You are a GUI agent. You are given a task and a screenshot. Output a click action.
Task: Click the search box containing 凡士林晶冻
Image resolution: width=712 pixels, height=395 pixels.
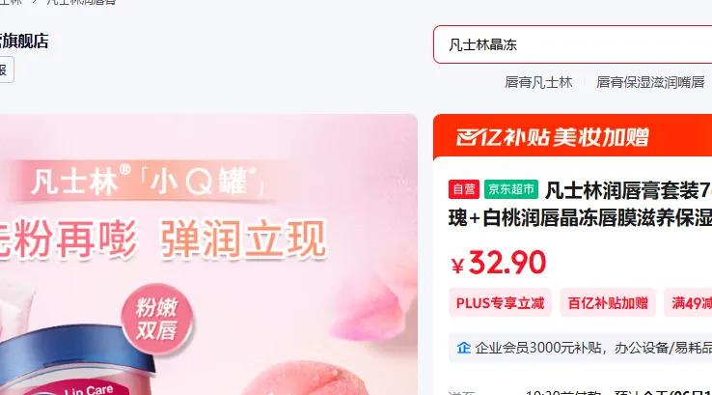(573, 44)
